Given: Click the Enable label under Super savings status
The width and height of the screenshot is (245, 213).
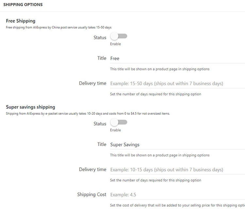Looking at the screenshot, I should [x=115, y=130].
